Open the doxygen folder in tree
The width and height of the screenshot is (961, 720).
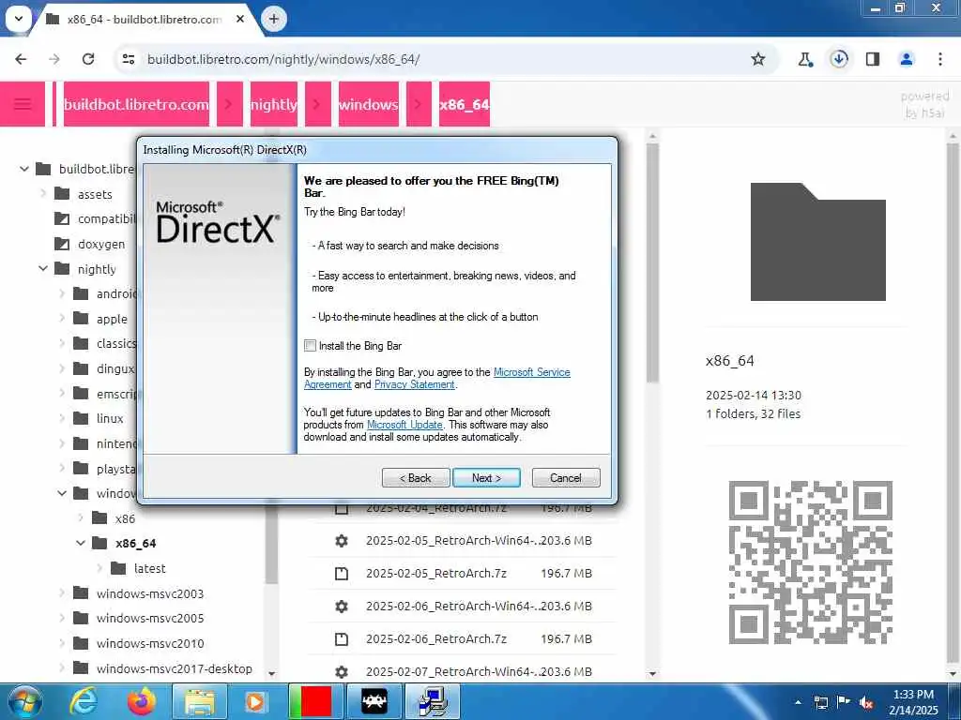pos(89,244)
